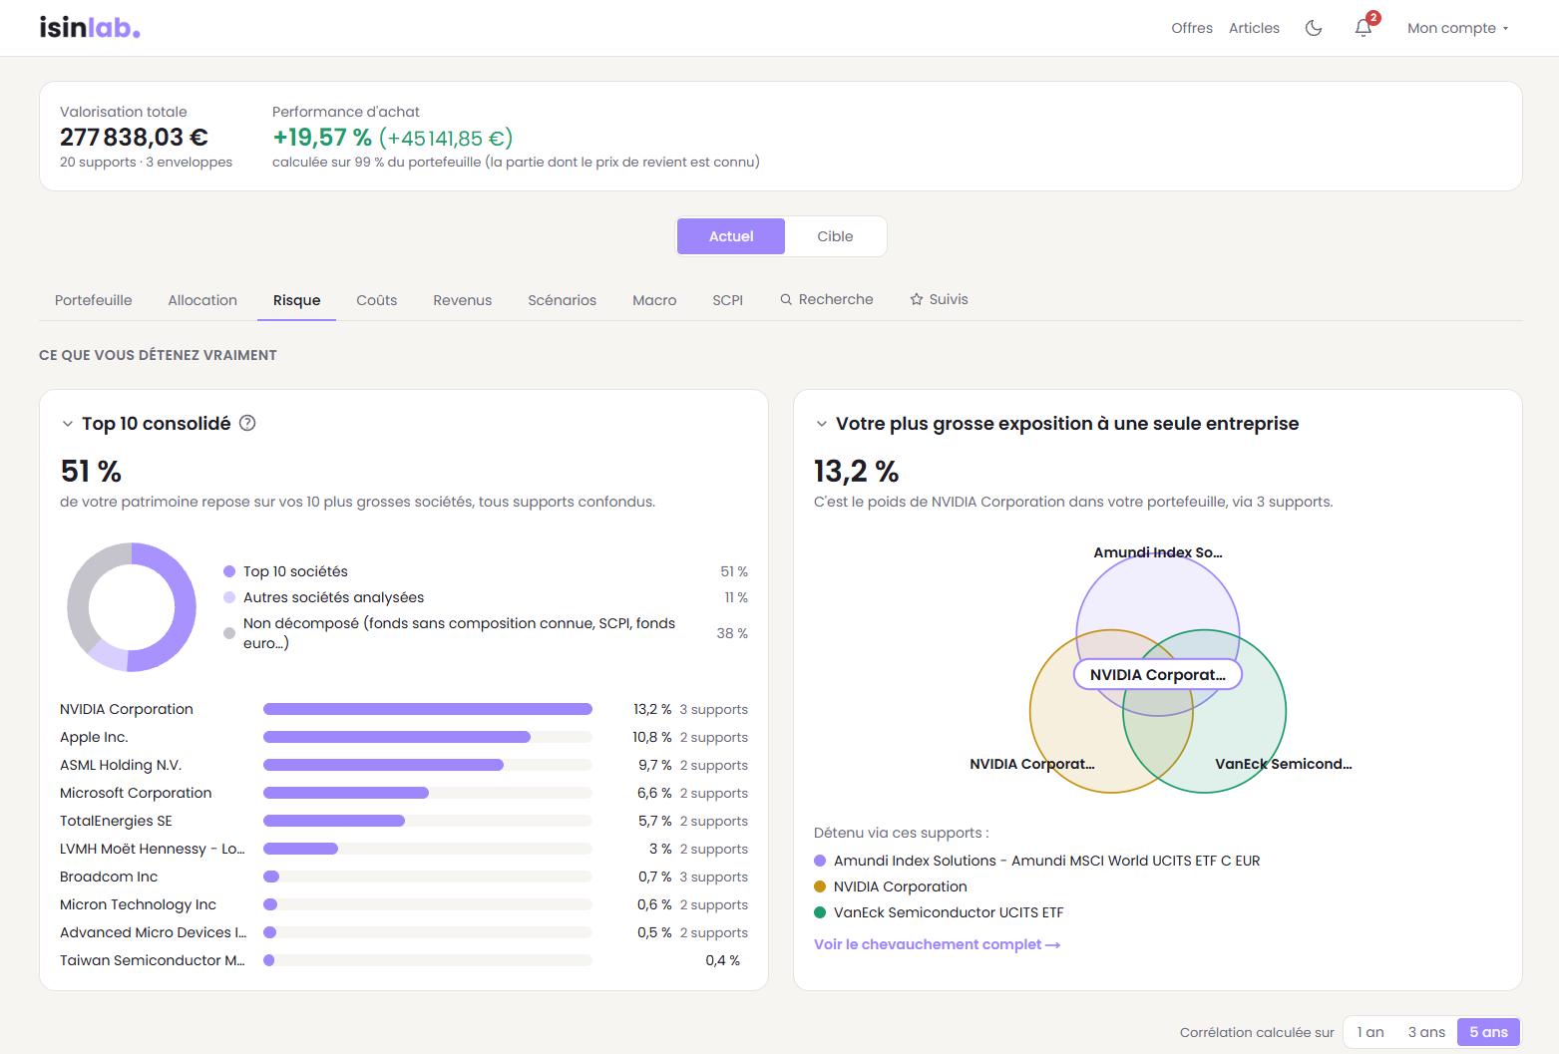The image size is (1559, 1054).
Task: Open Mon compte dropdown
Action: pyautogui.click(x=1457, y=28)
